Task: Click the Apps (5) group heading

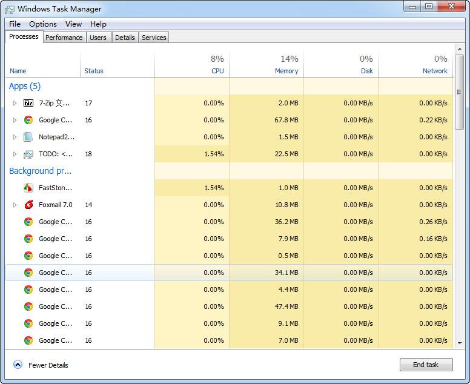Action: tap(25, 87)
